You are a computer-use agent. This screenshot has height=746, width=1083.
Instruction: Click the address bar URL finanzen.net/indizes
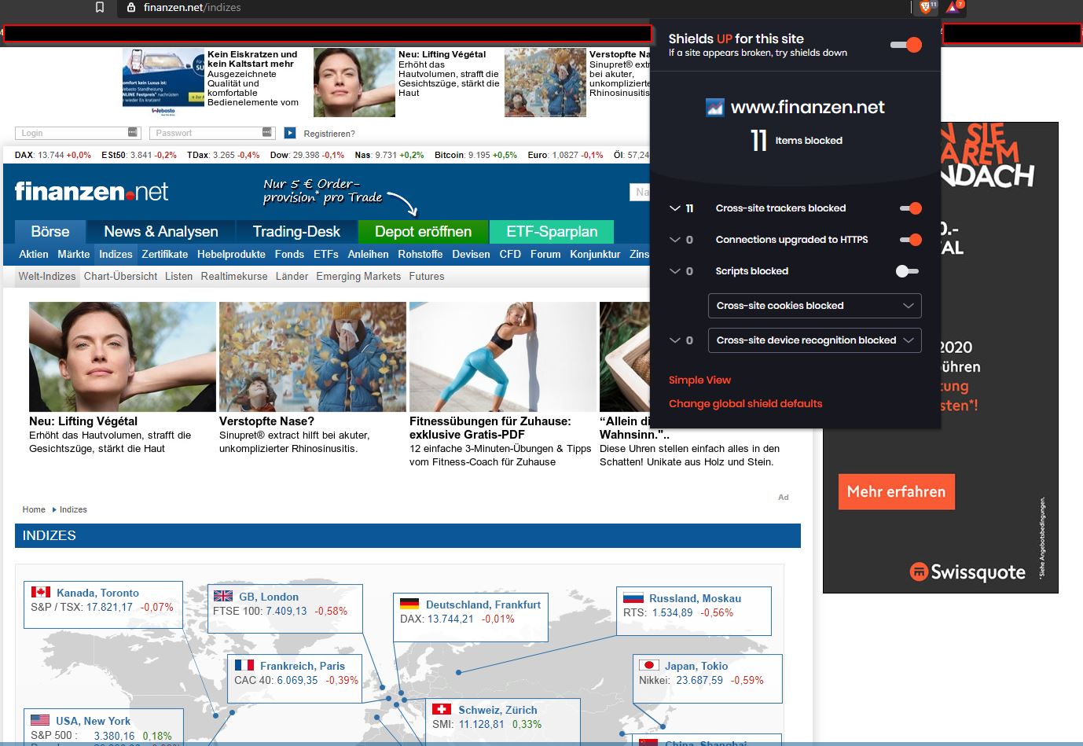pos(193,7)
